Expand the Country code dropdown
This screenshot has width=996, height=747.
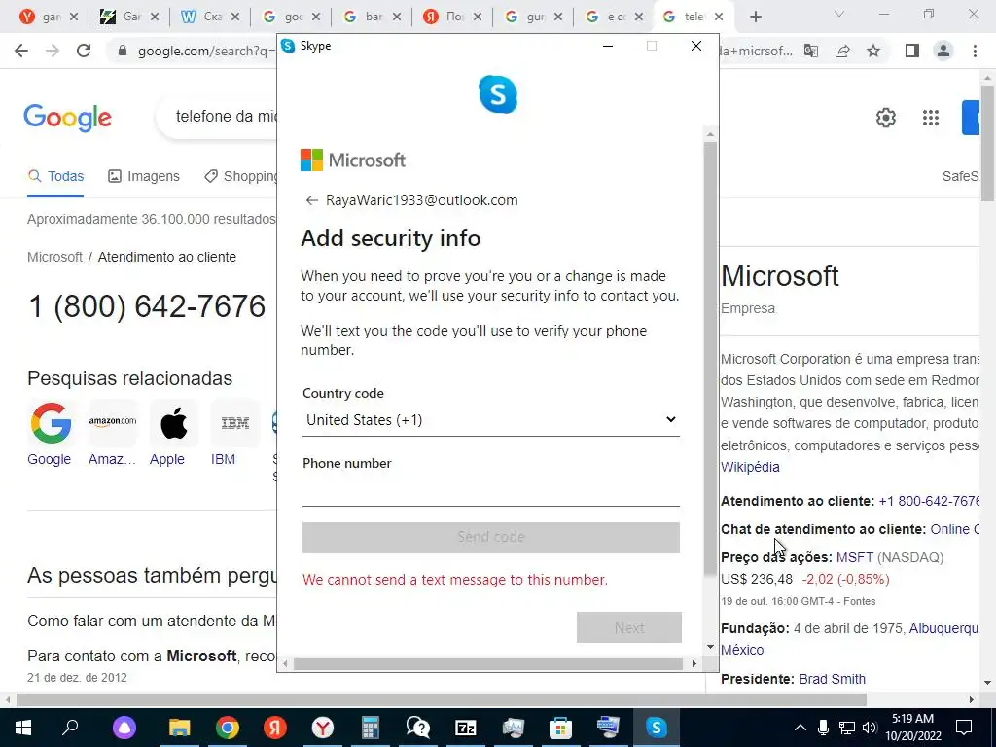coord(491,420)
